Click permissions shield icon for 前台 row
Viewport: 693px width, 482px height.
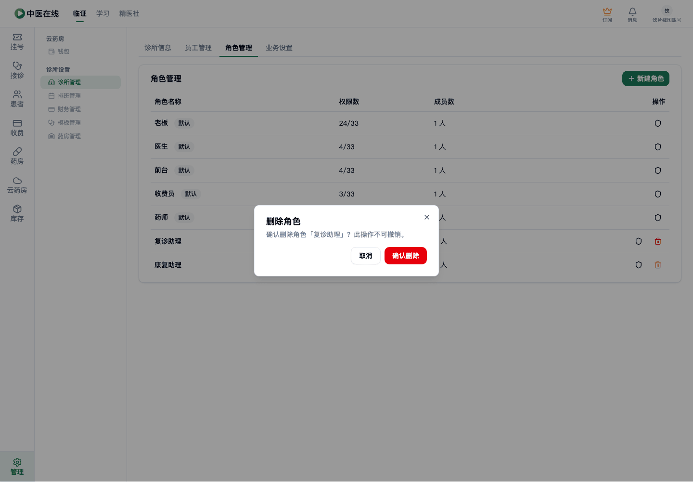coord(658,170)
